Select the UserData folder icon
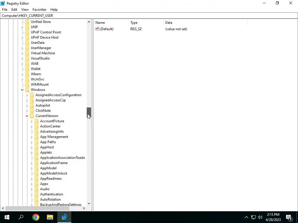This screenshot has height=223, width=298. tap(27, 42)
